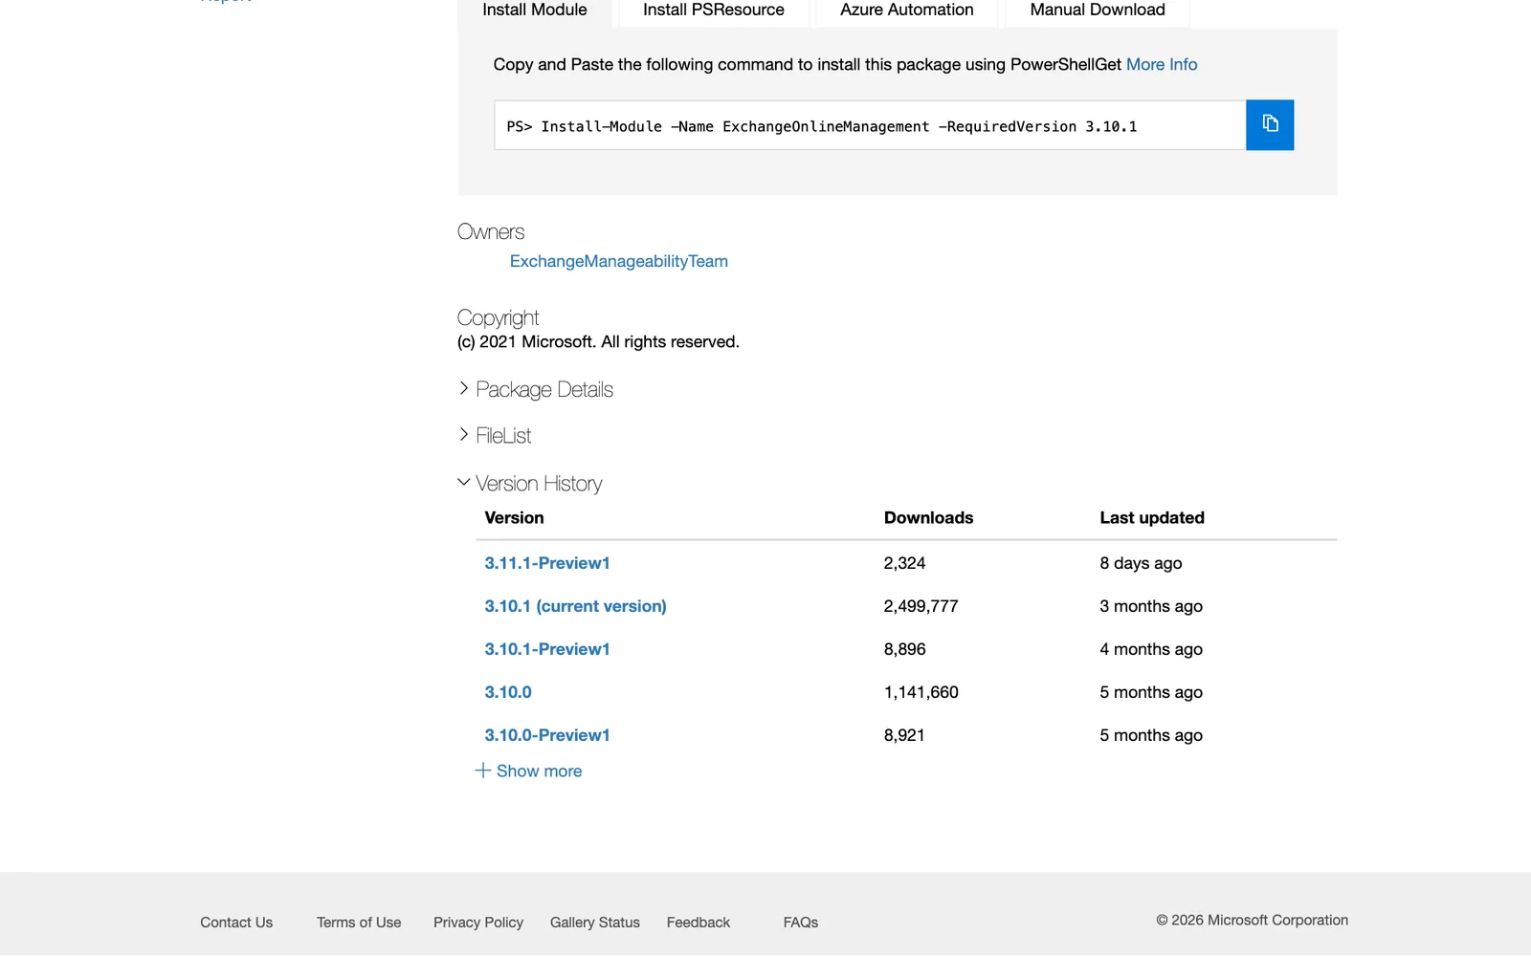Click the '3 months ago' last updated cell
Image resolution: width=1531 pixels, height=956 pixels.
click(x=1151, y=606)
